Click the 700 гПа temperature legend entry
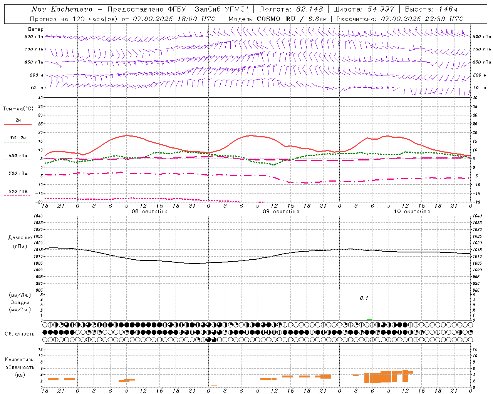The image size is (493, 394). tap(18, 173)
